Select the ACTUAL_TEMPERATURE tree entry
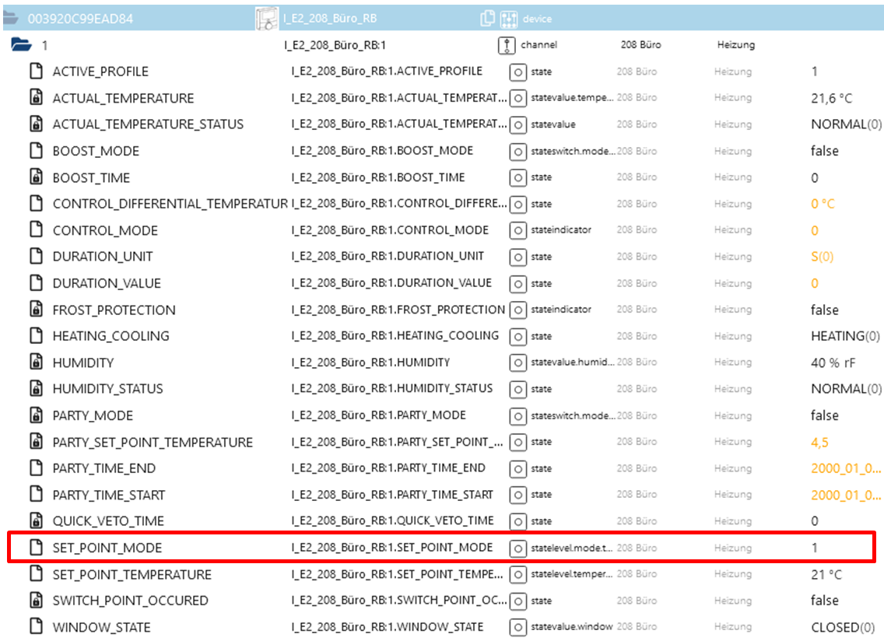Screen dimensions: 884x641 click(x=123, y=98)
